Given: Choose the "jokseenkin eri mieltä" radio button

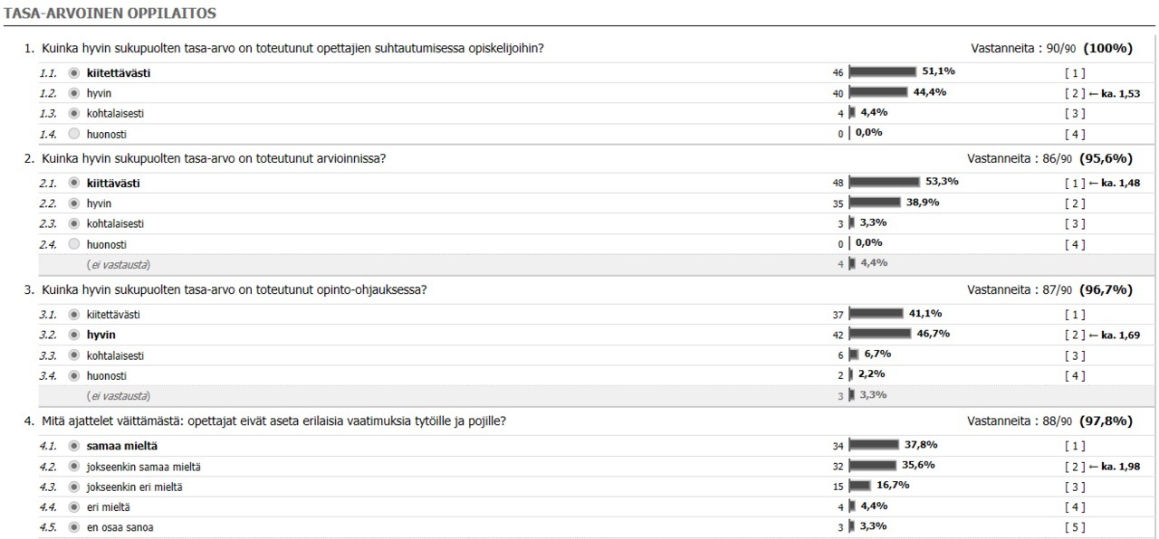Looking at the screenshot, I should click(x=74, y=487).
